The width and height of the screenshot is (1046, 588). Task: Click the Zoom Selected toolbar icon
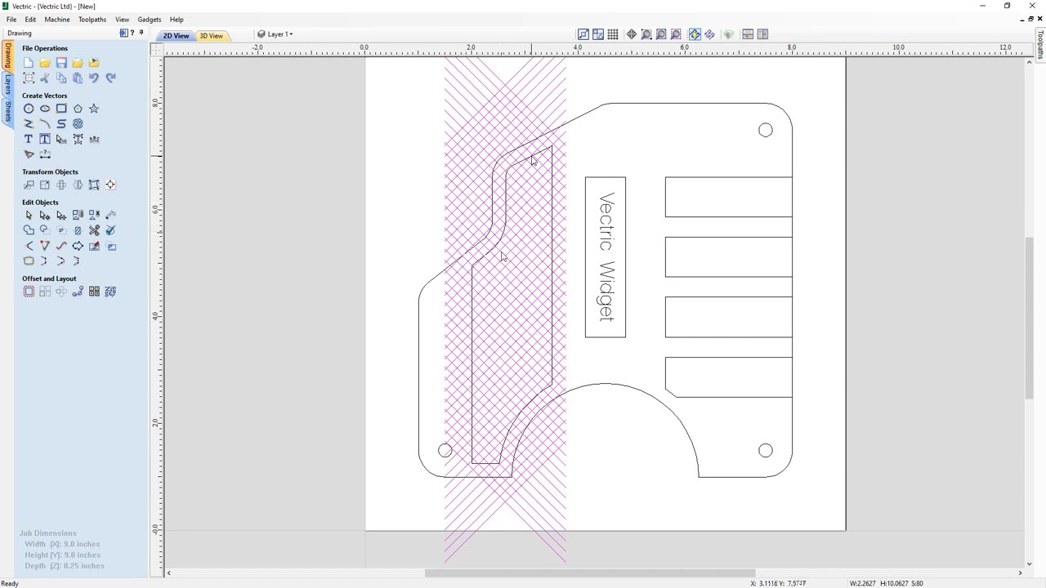[676, 34]
